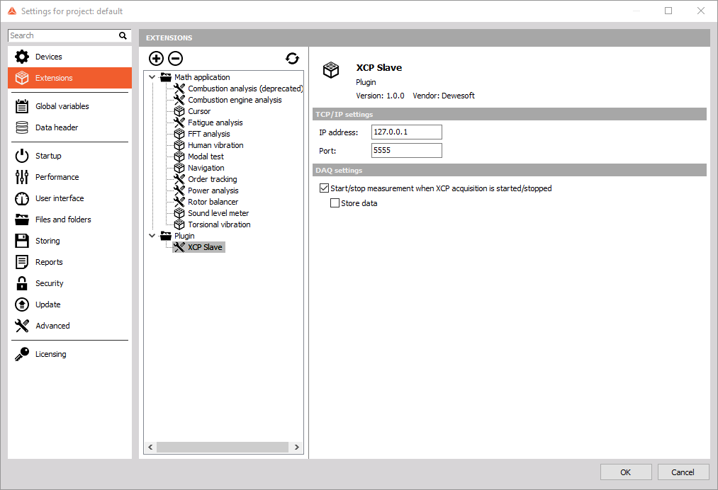Viewport: 718px width, 490px height.
Task: Click the XCP Slave tree item icon
Action: 179,247
